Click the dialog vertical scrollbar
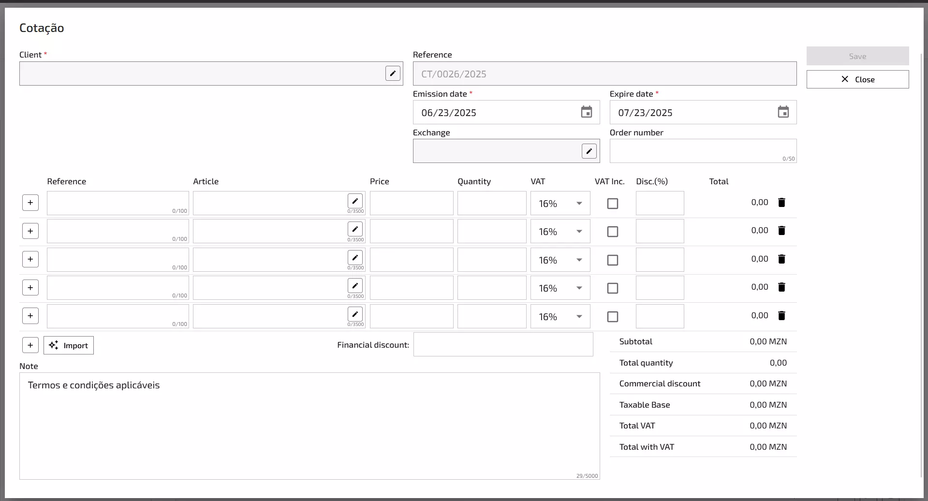Screen dimensions: 928x501 922,266
